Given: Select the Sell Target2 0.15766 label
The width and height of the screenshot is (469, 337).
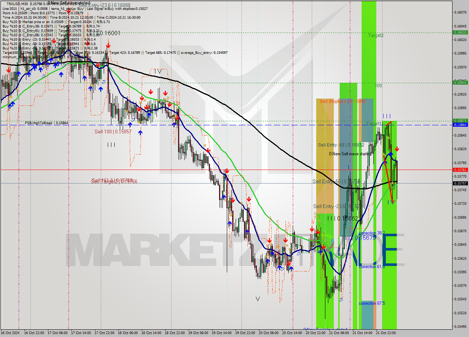Looking at the screenshot, I should pyautogui.click(x=114, y=181).
